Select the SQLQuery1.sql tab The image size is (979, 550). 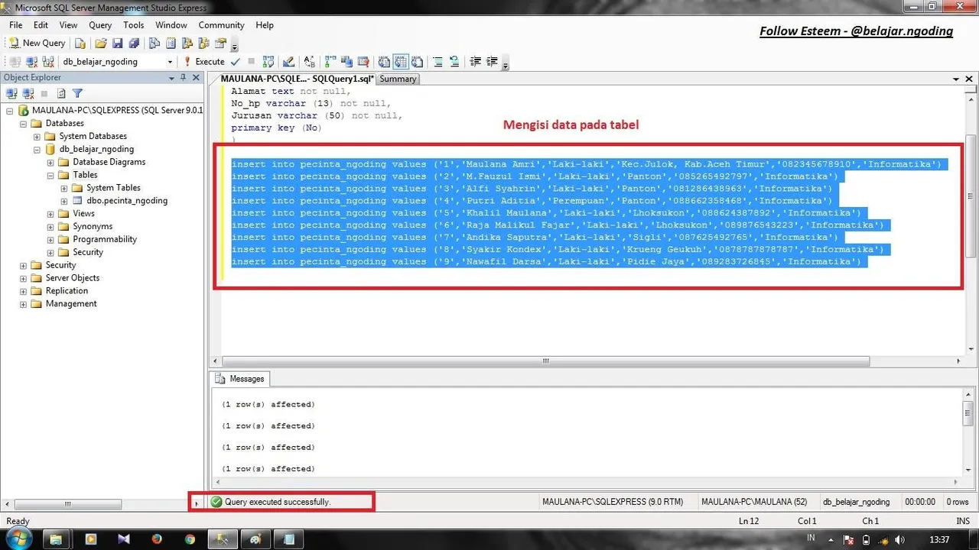click(x=297, y=79)
